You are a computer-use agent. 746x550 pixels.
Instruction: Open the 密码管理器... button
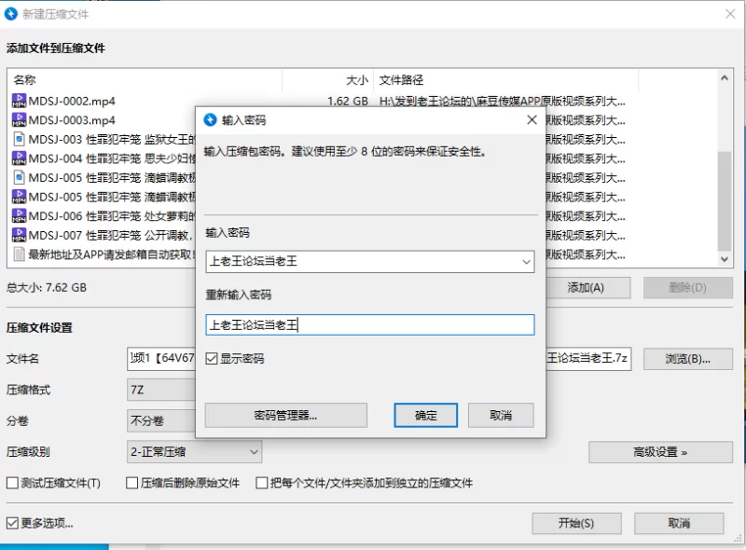[286, 416]
